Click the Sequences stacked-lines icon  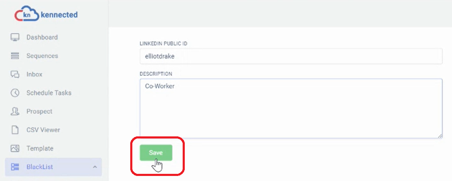[x=15, y=56]
